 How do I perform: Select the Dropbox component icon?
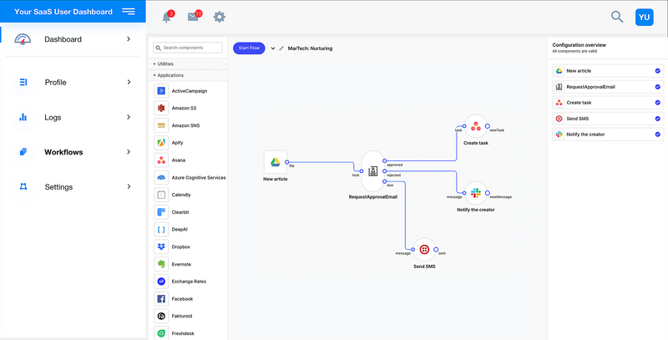point(161,246)
